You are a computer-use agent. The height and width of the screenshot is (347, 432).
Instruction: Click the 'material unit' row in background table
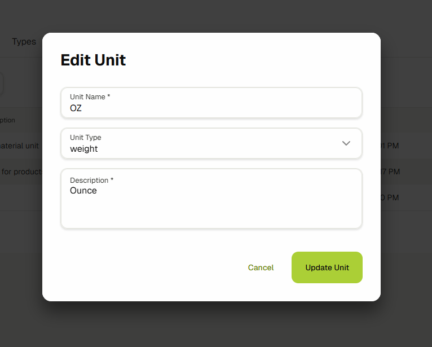click(19, 146)
